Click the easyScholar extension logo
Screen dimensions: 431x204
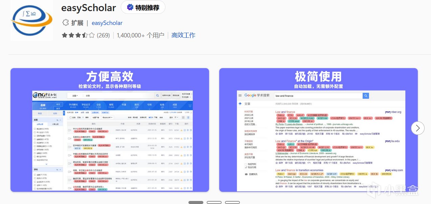[x=31, y=20]
